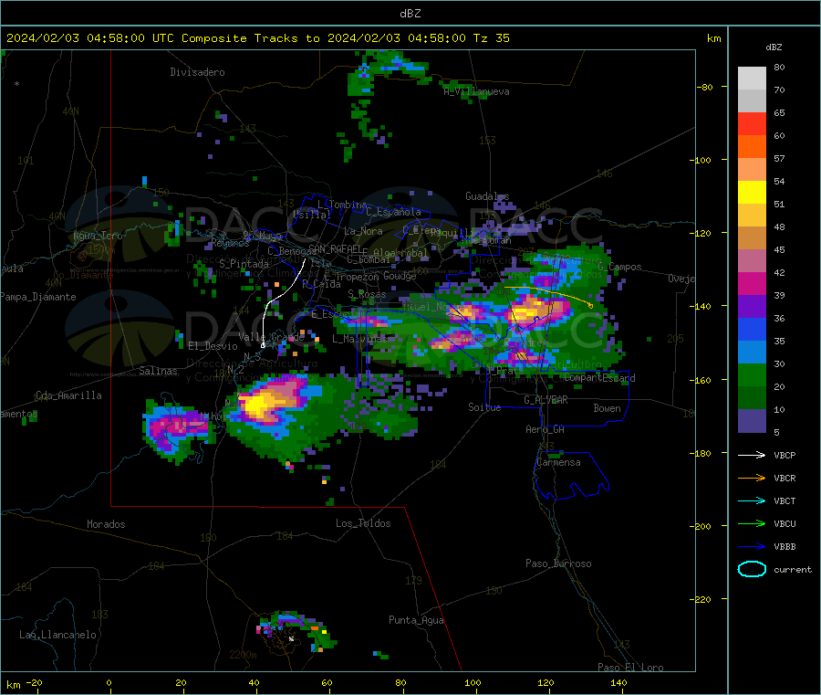The image size is (821, 695).
Task: Click the 100 km tick on the bottom axis
Action: 473,682
